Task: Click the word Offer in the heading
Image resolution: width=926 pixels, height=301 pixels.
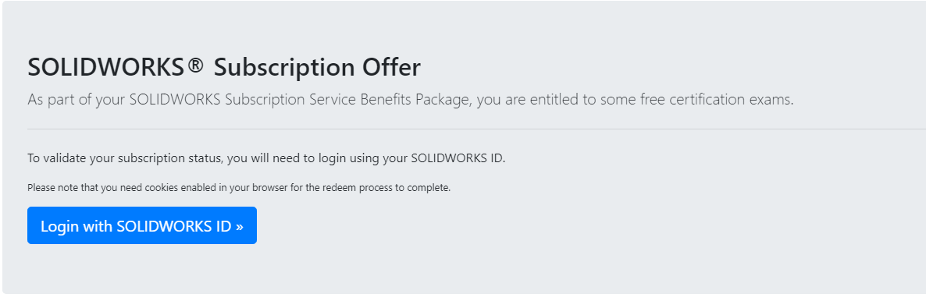Action: click(391, 67)
